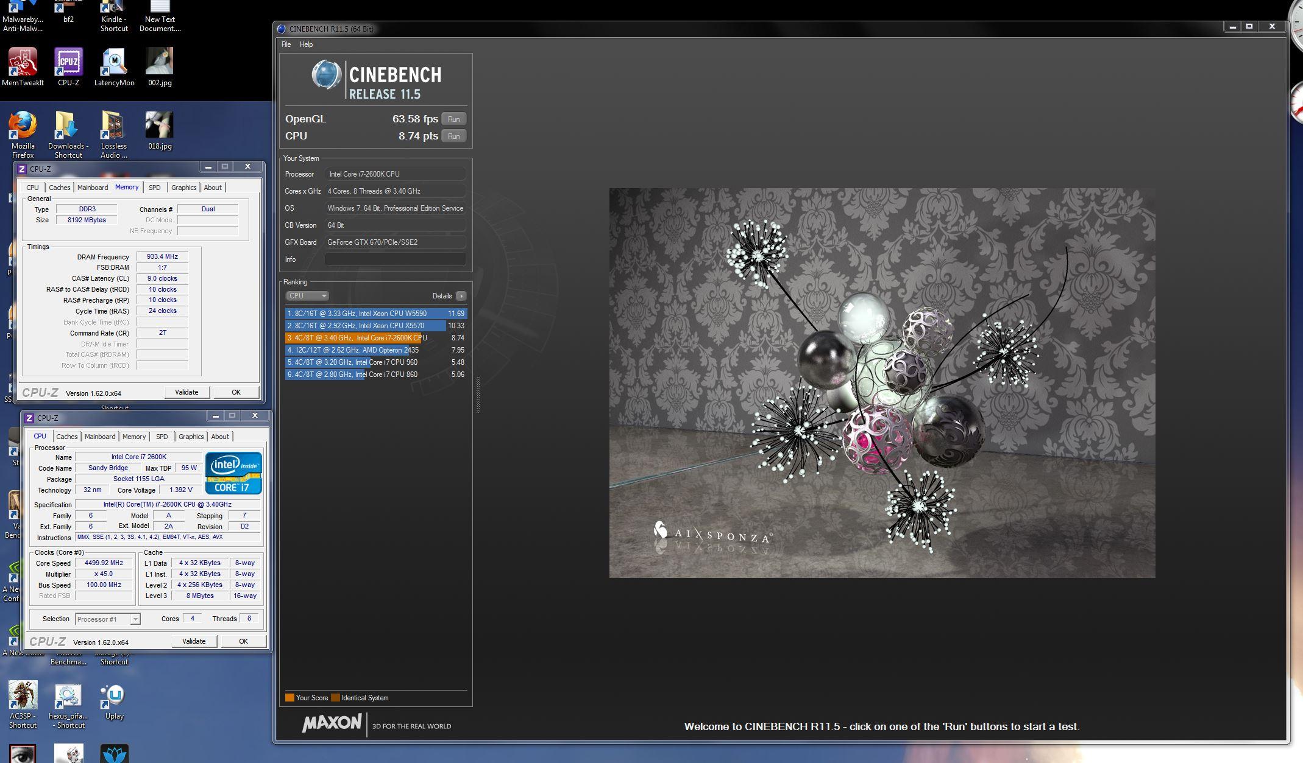The height and width of the screenshot is (763, 1303).
Task: Select the Xeon W5590 ranking entry
Action: 375,314
